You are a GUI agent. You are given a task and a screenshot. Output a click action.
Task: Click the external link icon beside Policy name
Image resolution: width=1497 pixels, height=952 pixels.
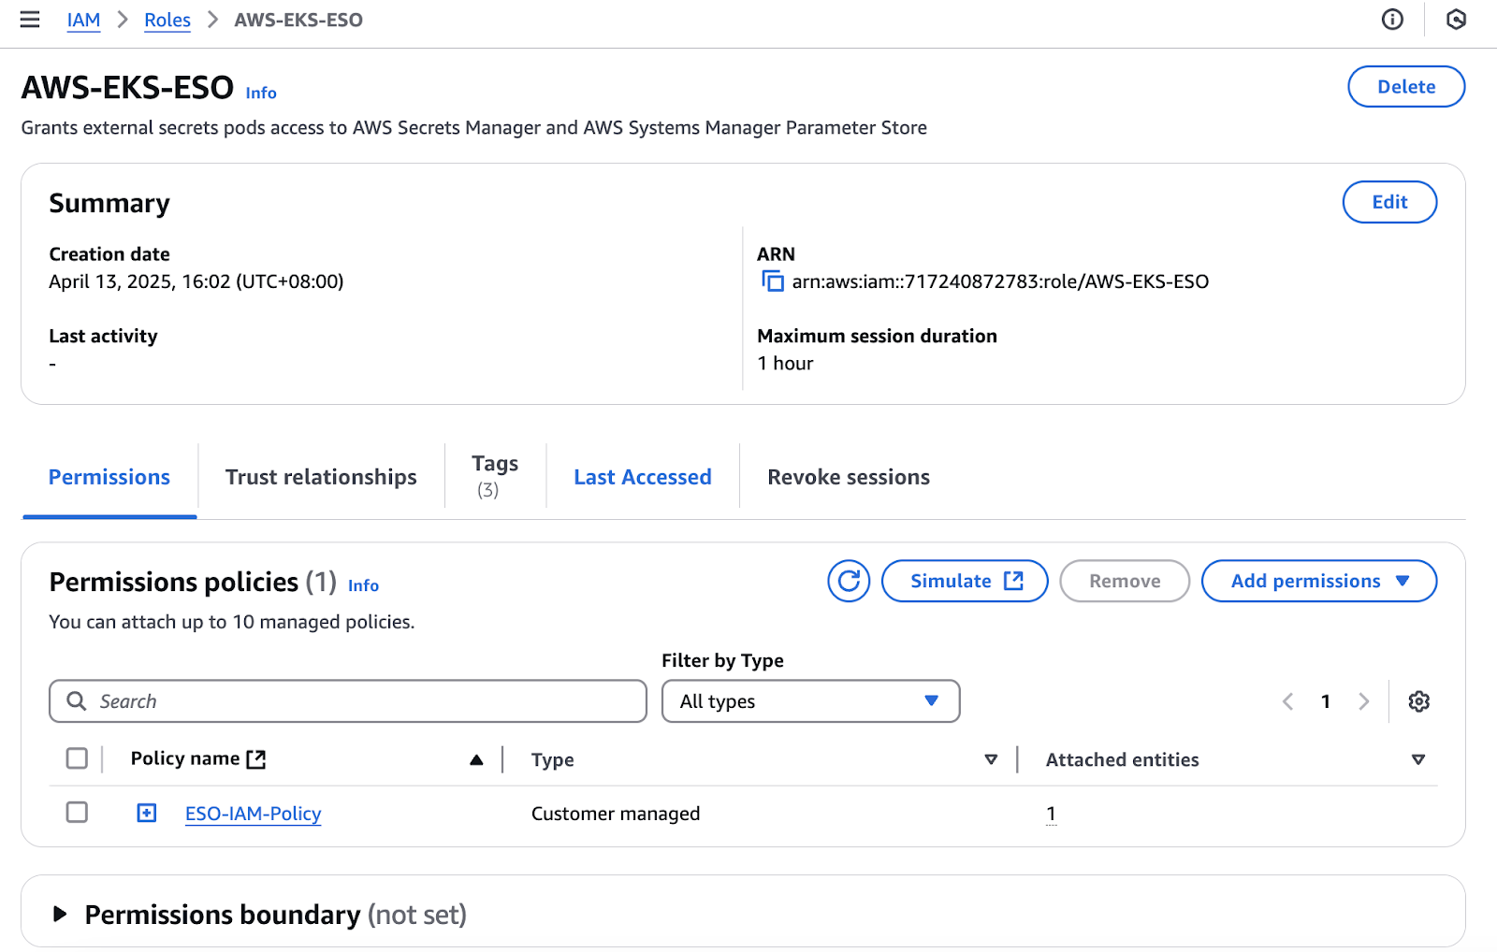coord(256,759)
